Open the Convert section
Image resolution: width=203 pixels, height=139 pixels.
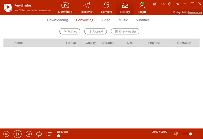(x=106, y=8)
